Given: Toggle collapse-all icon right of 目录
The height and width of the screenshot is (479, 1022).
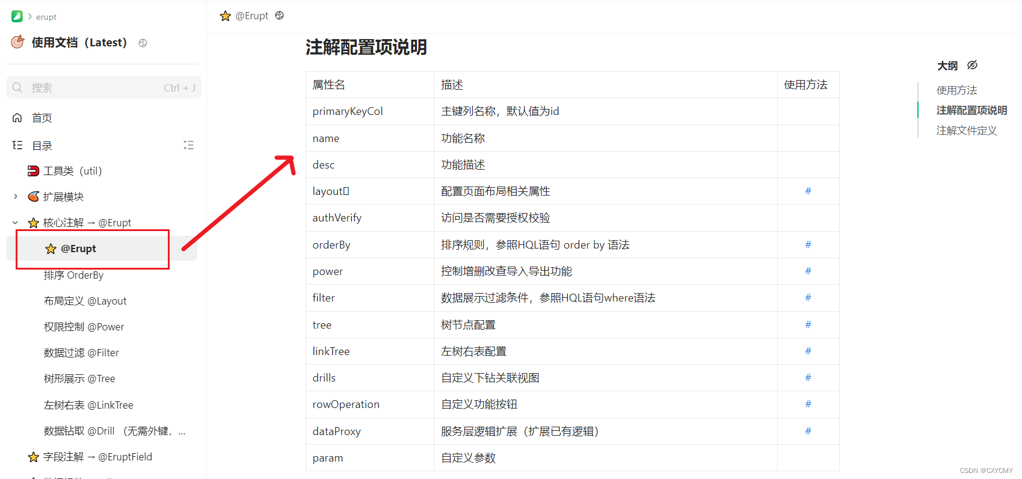Looking at the screenshot, I should pyautogui.click(x=188, y=145).
